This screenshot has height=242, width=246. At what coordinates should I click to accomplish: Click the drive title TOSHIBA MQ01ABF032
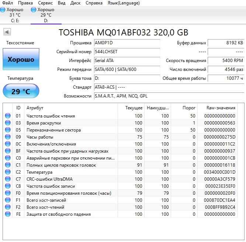click(x=123, y=33)
